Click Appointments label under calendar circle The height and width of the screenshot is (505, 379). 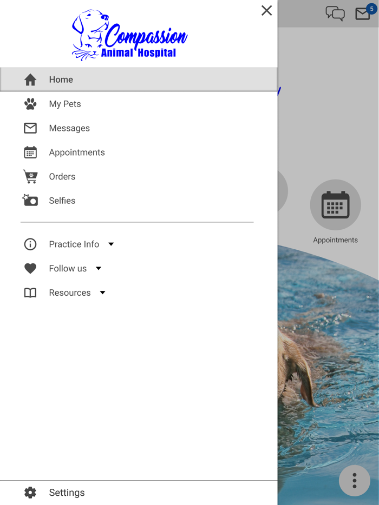point(336,240)
